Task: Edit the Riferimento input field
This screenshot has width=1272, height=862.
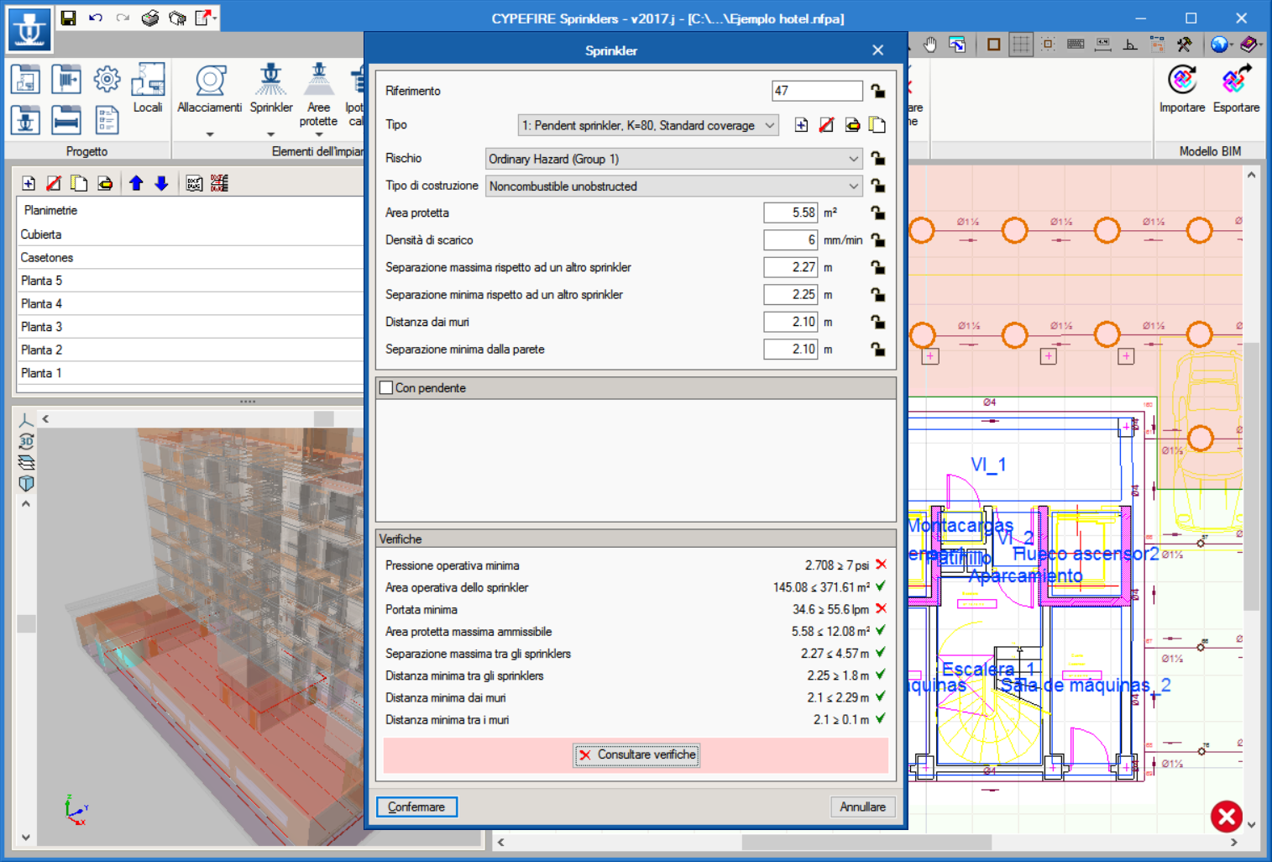Action: 817,91
